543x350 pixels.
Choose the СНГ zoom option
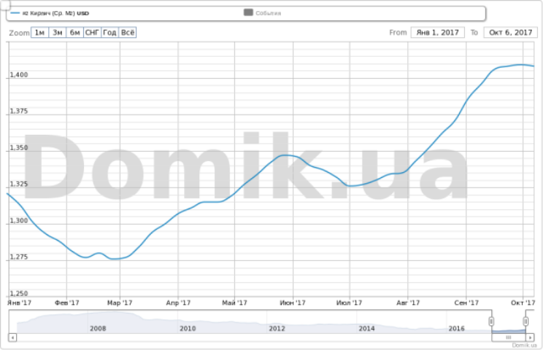(92, 33)
